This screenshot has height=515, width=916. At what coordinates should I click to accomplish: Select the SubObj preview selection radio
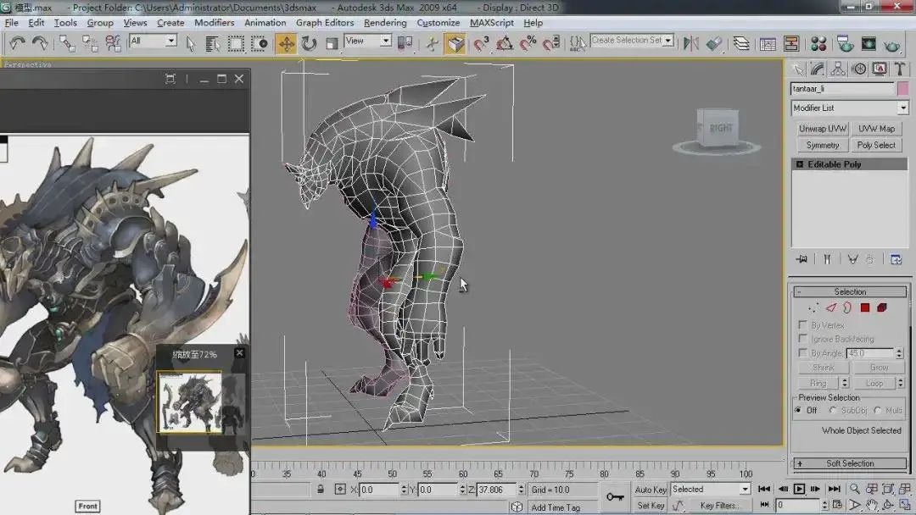pos(833,411)
